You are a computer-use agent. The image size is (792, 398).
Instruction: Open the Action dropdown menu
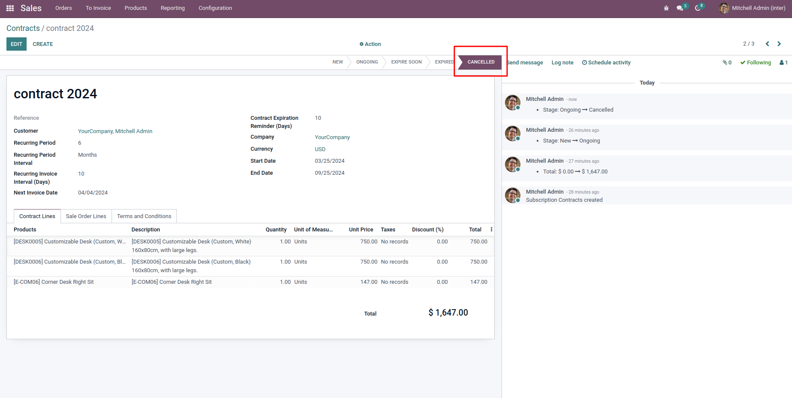tap(370, 44)
